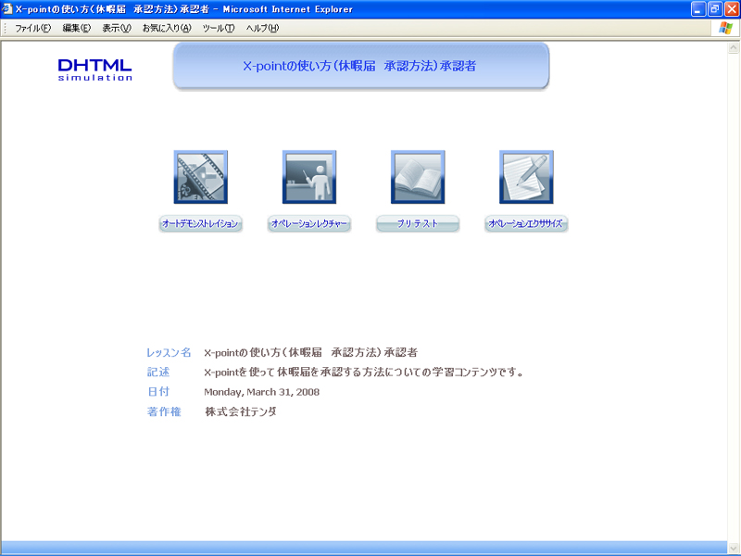Start オートデモンストレイション button
Viewport: 741px width, 556px height.
point(200,223)
